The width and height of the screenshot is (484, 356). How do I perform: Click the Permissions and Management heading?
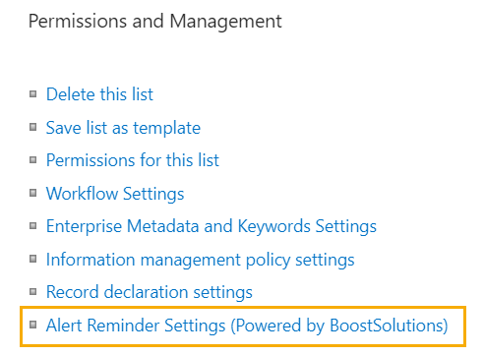pyautogui.click(x=155, y=22)
